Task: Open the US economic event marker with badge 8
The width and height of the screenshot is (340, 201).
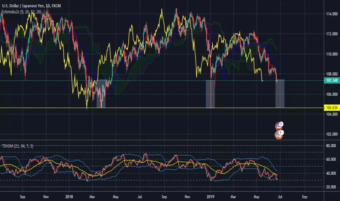Action: pyautogui.click(x=279, y=135)
